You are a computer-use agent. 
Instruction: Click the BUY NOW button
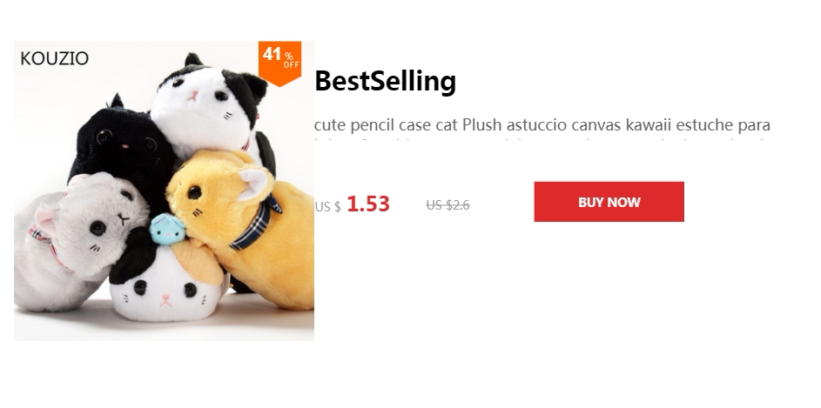(x=609, y=202)
